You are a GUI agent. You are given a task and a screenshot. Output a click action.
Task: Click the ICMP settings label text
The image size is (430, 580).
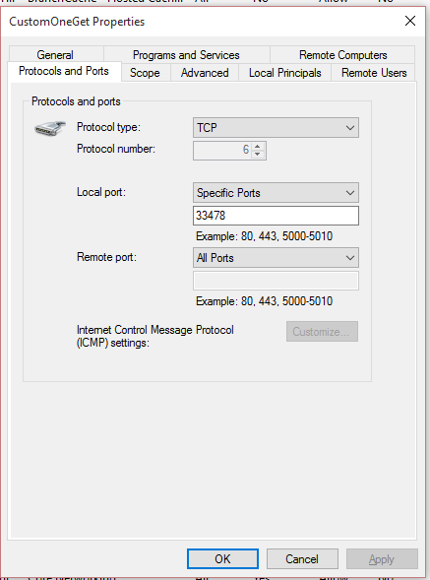(155, 336)
